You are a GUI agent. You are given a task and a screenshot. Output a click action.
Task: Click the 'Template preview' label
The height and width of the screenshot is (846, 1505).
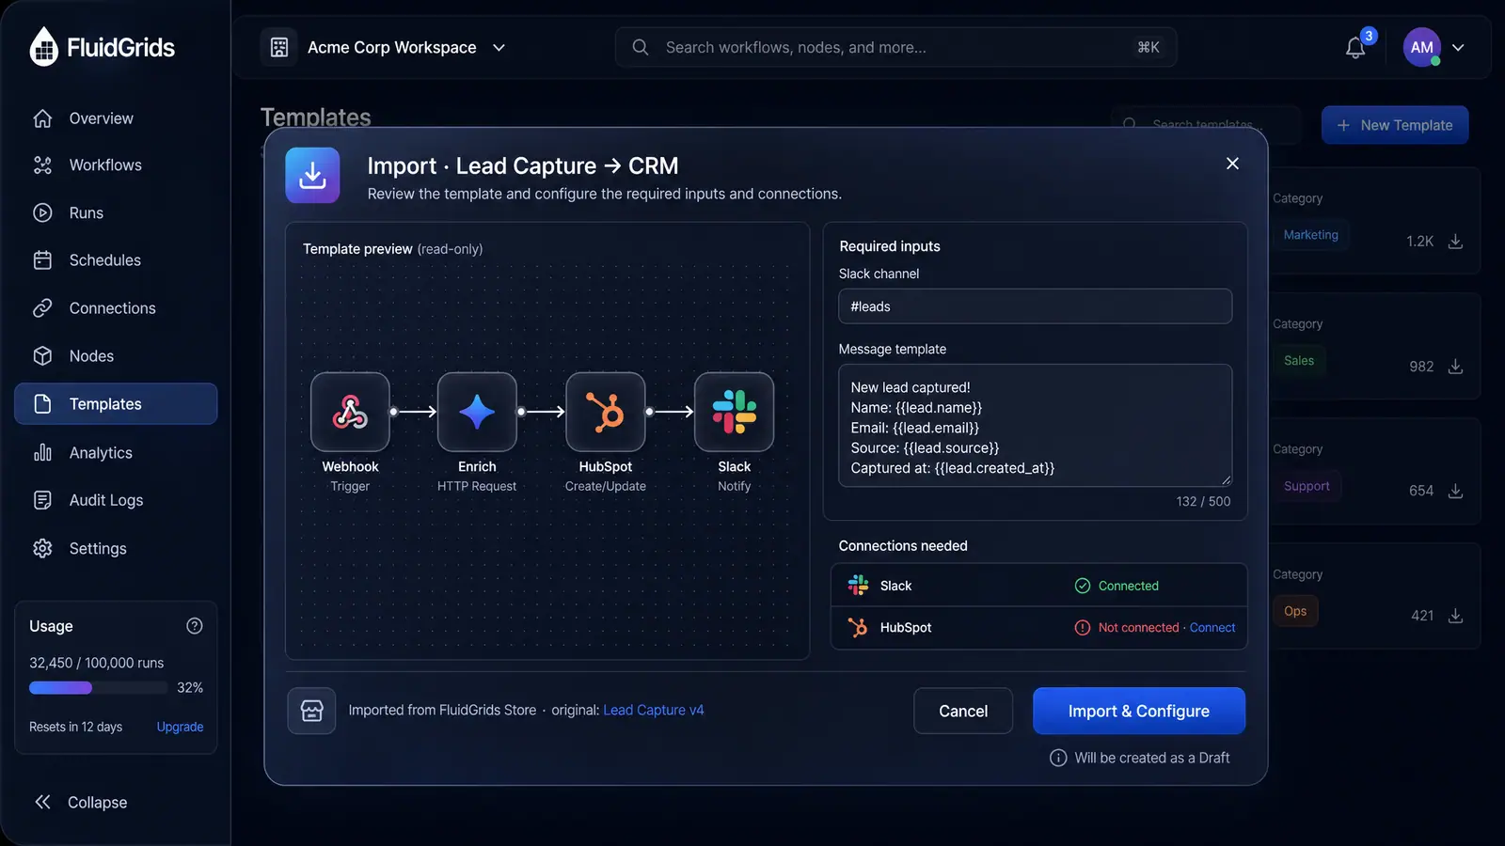[357, 249]
